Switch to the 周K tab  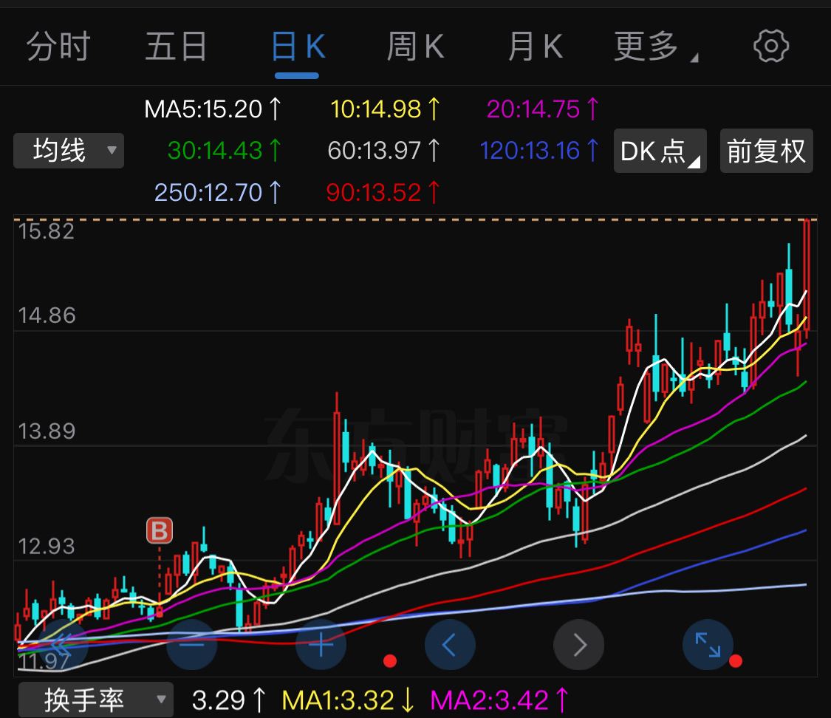pyautogui.click(x=415, y=47)
